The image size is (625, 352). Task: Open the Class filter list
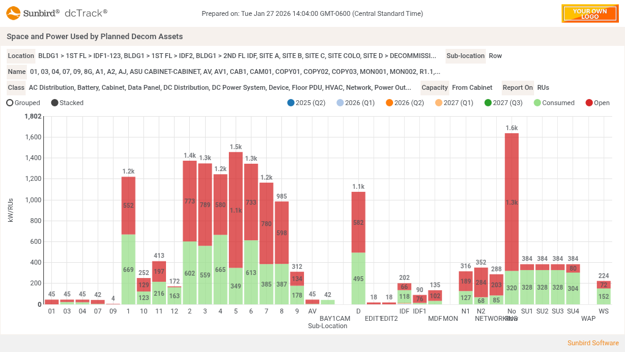point(220,87)
